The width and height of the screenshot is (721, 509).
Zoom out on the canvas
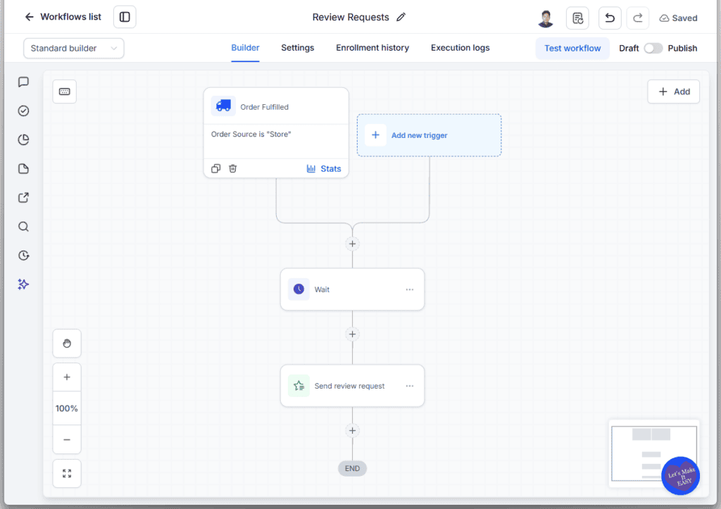click(67, 439)
